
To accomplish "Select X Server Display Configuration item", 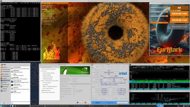I will tap(49, 69).
